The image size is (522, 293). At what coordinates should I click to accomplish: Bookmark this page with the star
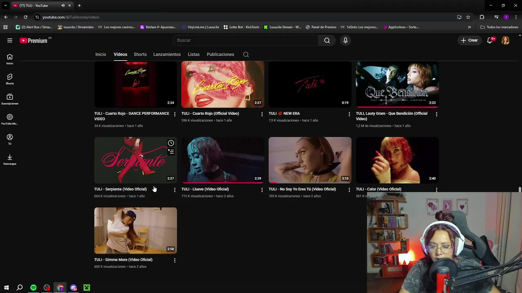[x=468, y=17]
